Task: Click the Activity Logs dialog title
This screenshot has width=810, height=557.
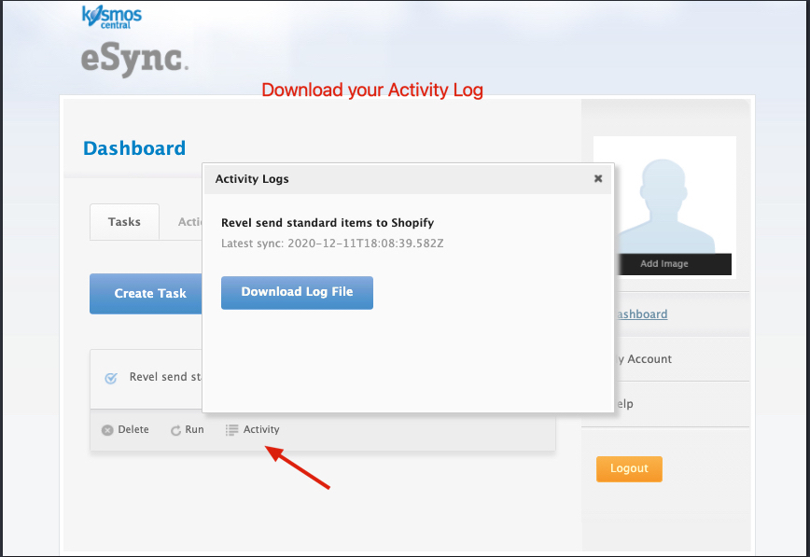Action: (252, 179)
